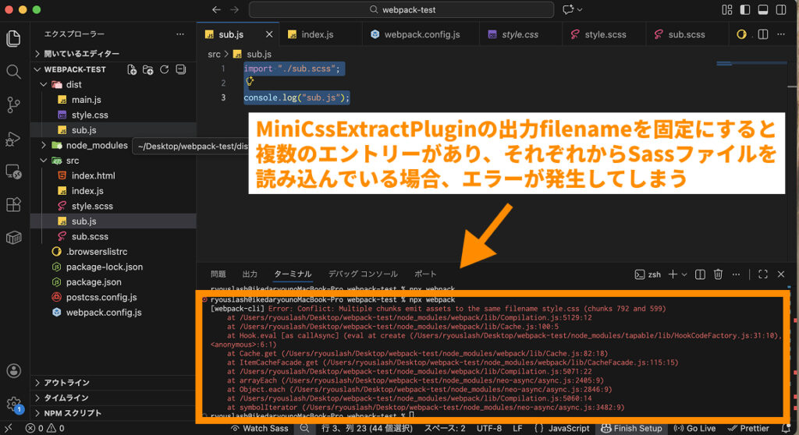Select the 出力 panel tab
Viewport: 799px width, 435px height.
tap(250, 274)
